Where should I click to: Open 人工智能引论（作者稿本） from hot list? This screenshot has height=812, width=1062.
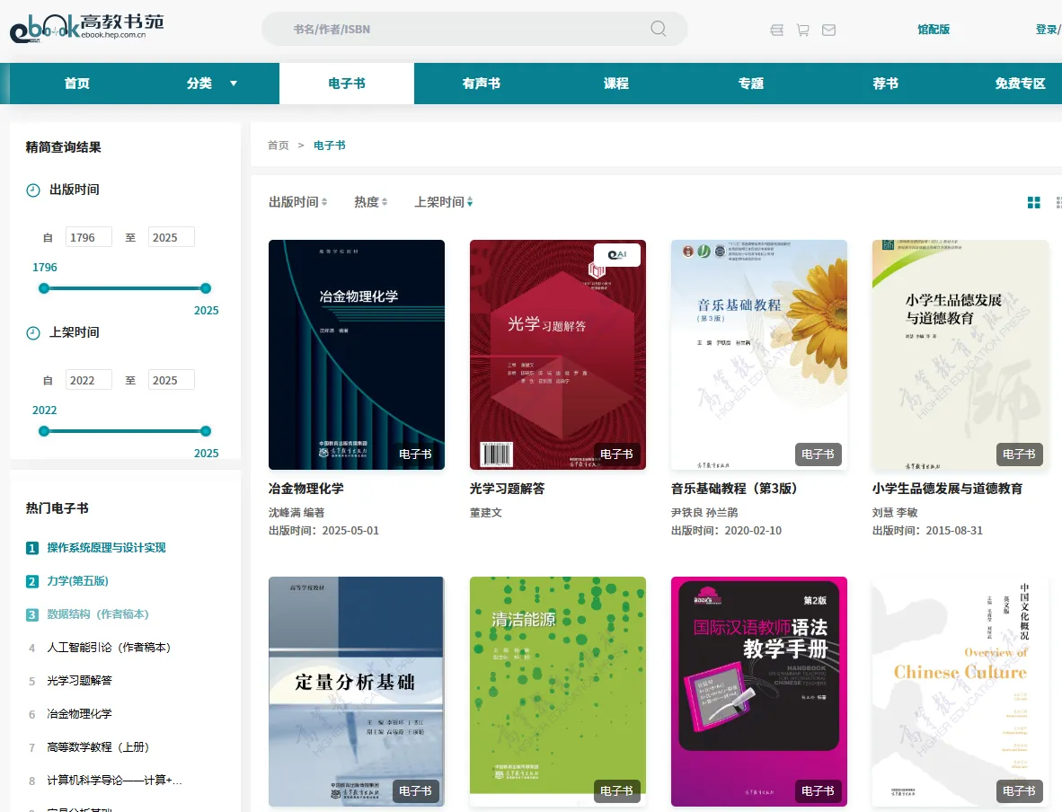pyautogui.click(x=109, y=648)
